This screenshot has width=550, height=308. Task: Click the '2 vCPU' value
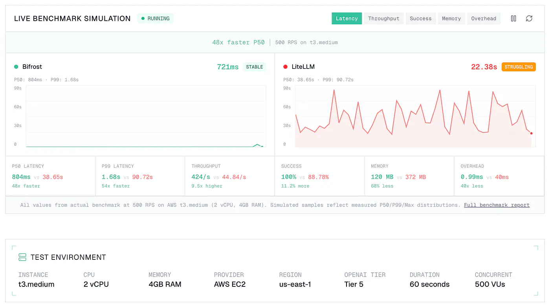[x=96, y=284]
